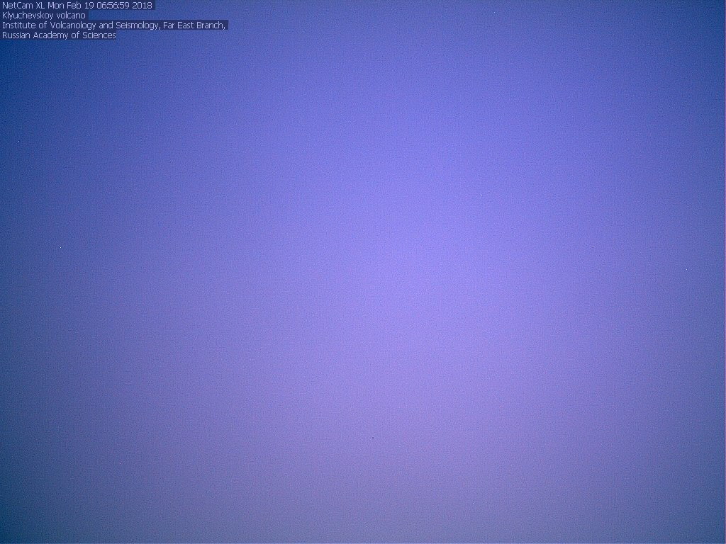The width and height of the screenshot is (726, 544).
Task: Click the 'Institute of Volcanology and Seismology' line
Action: pos(114,25)
